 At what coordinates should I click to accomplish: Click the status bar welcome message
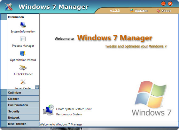coord(61,124)
